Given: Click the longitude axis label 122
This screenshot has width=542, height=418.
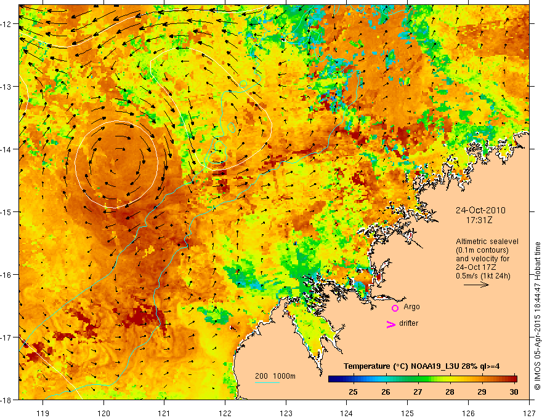Looking at the screenshot, I should 225,413.
